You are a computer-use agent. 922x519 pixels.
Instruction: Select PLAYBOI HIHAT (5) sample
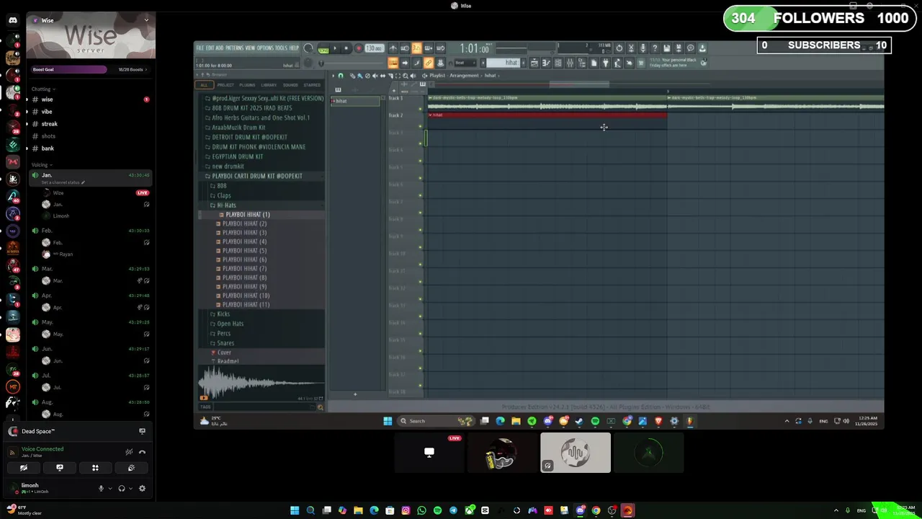[x=244, y=251]
